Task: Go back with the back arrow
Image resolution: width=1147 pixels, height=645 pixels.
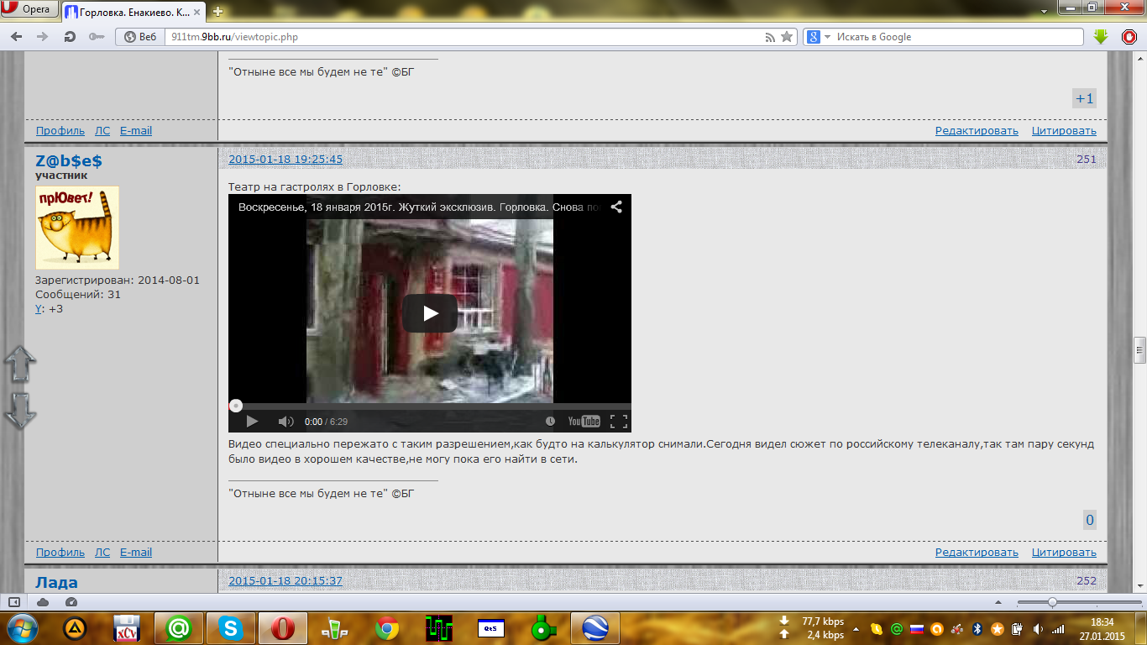Action: [17, 37]
